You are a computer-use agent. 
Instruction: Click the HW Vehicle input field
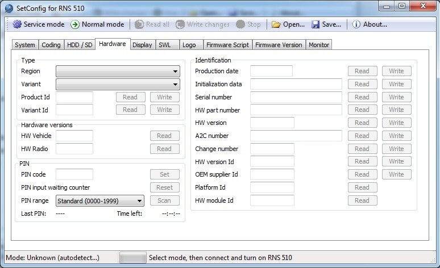tap(74, 136)
